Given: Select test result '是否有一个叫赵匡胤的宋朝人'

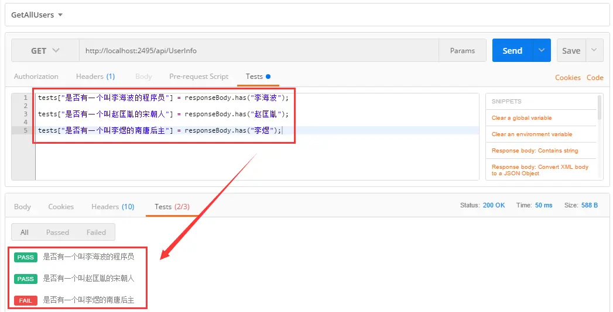Looking at the screenshot, I should click(88, 278).
